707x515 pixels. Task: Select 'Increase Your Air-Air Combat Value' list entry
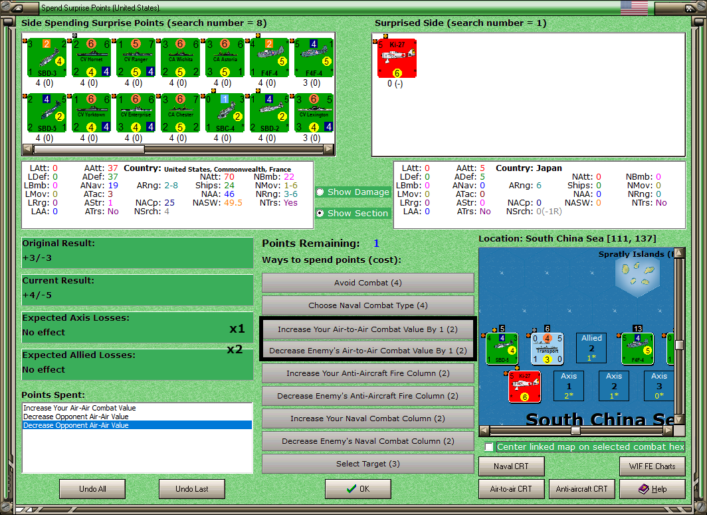(137, 408)
